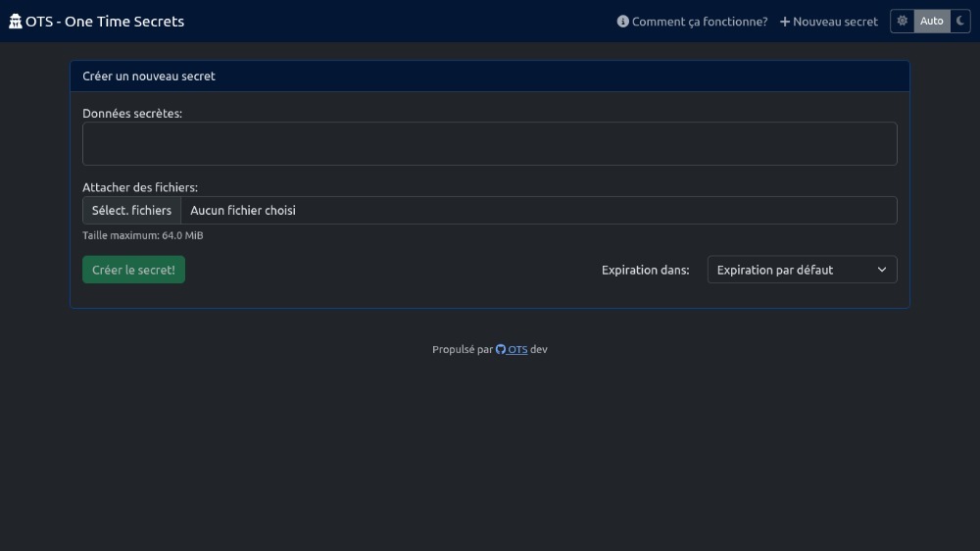Screen dimensions: 980x551
Task: Click the Aucun fichier choisi file field
Action: [537, 211]
